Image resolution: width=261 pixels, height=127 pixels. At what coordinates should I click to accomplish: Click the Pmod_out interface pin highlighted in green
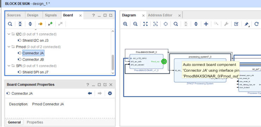click(x=164, y=62)
